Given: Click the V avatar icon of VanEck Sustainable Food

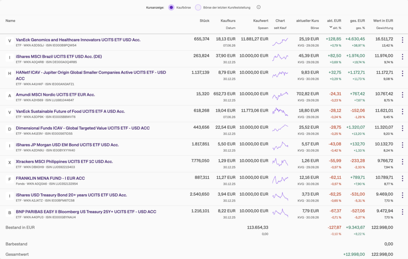Looking at the screenshot, I should point(10,112).
